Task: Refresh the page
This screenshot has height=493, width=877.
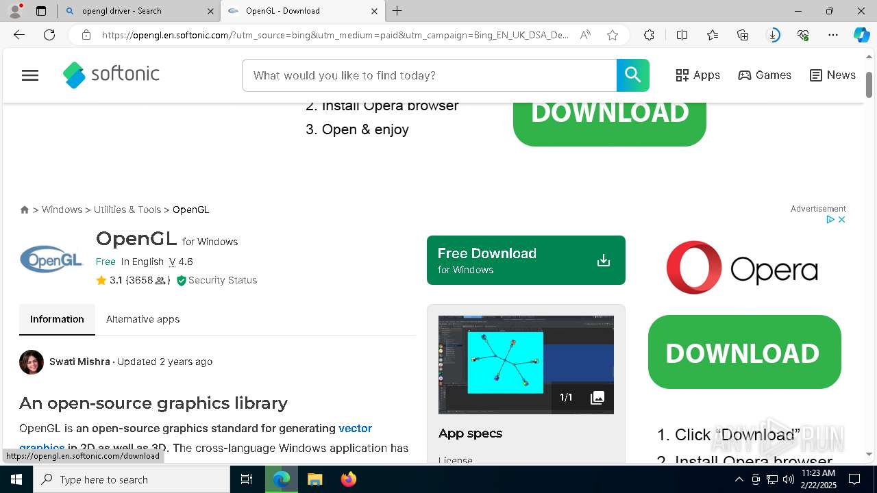Action: click(49, 35)
